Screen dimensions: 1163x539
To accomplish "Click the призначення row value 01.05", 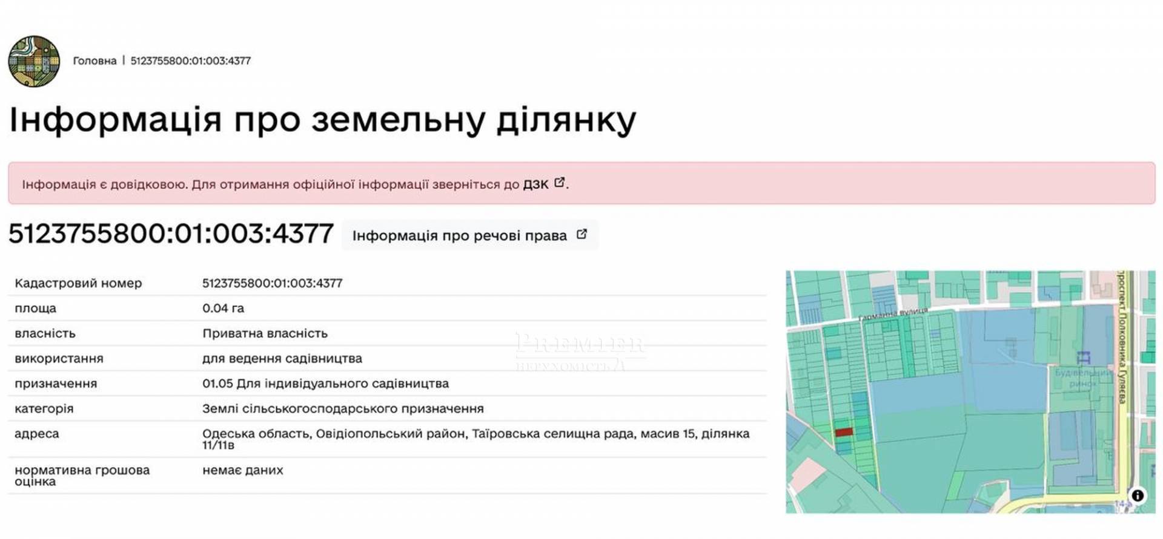I will pos(325,384).
